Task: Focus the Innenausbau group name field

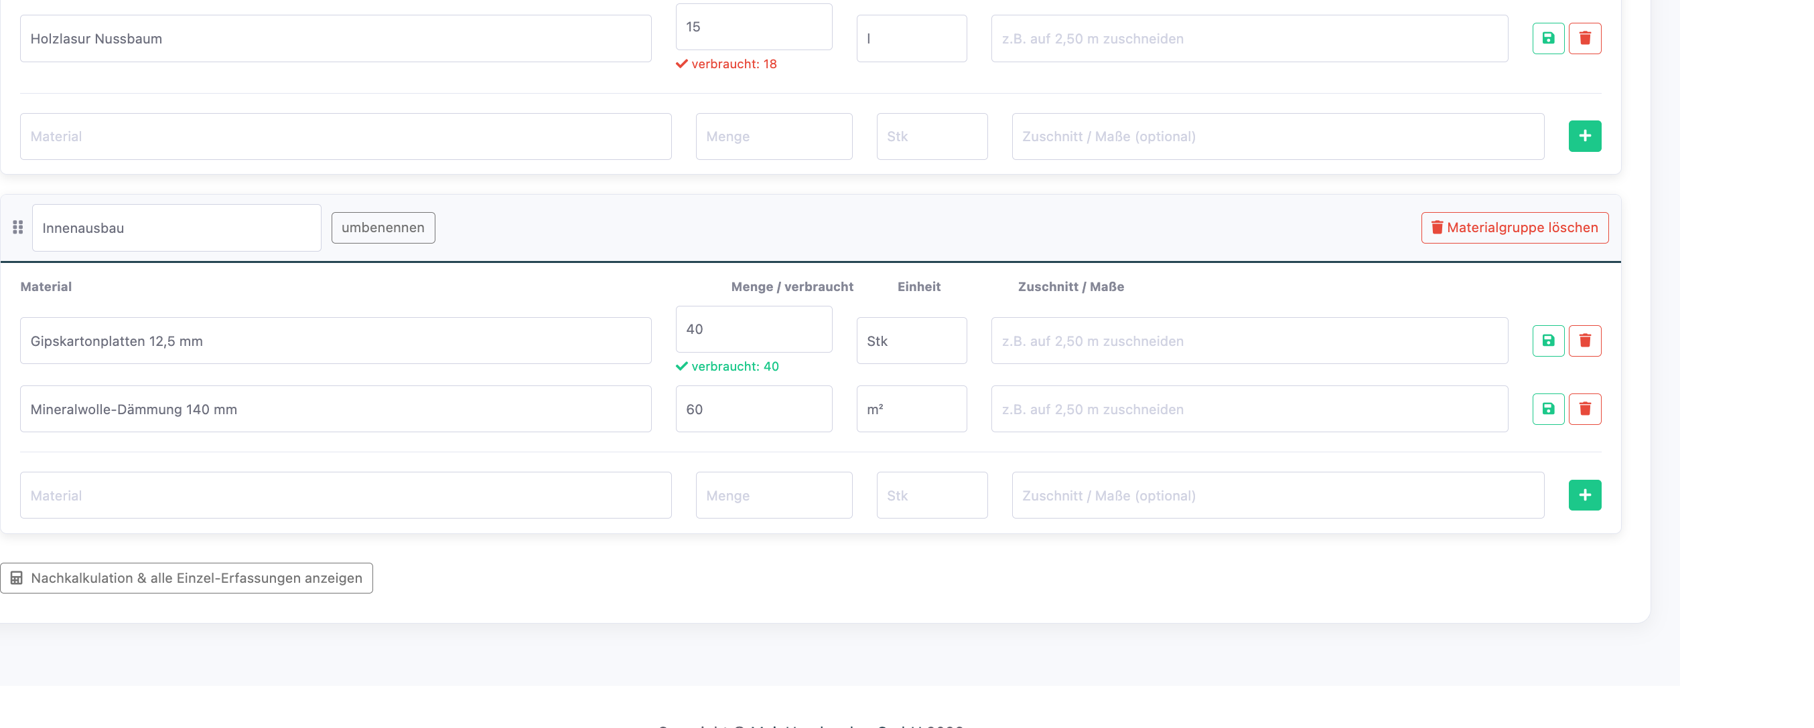Action: (177, 228)
